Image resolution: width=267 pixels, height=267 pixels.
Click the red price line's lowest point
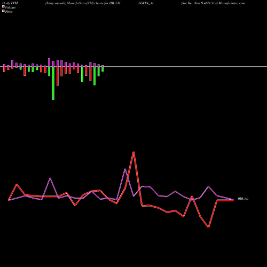click(208, 227)
